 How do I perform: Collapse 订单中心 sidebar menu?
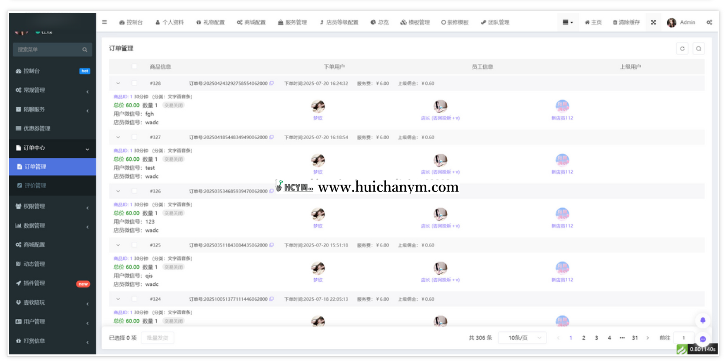click(53, 148)
